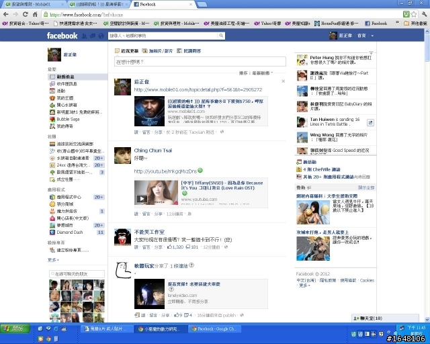Open the youtu.be link in Ching Chun Tsai post

(x=165, y=171)
